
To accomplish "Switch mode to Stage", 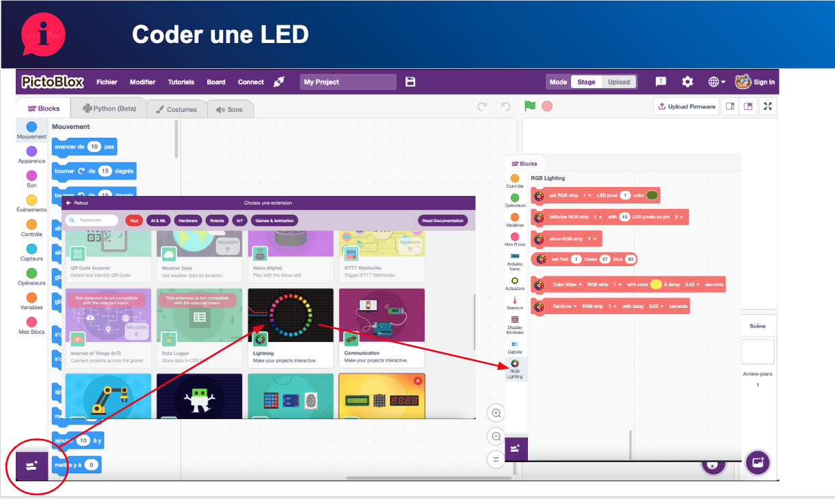I will pyautogui.click(x=586, y=82).
